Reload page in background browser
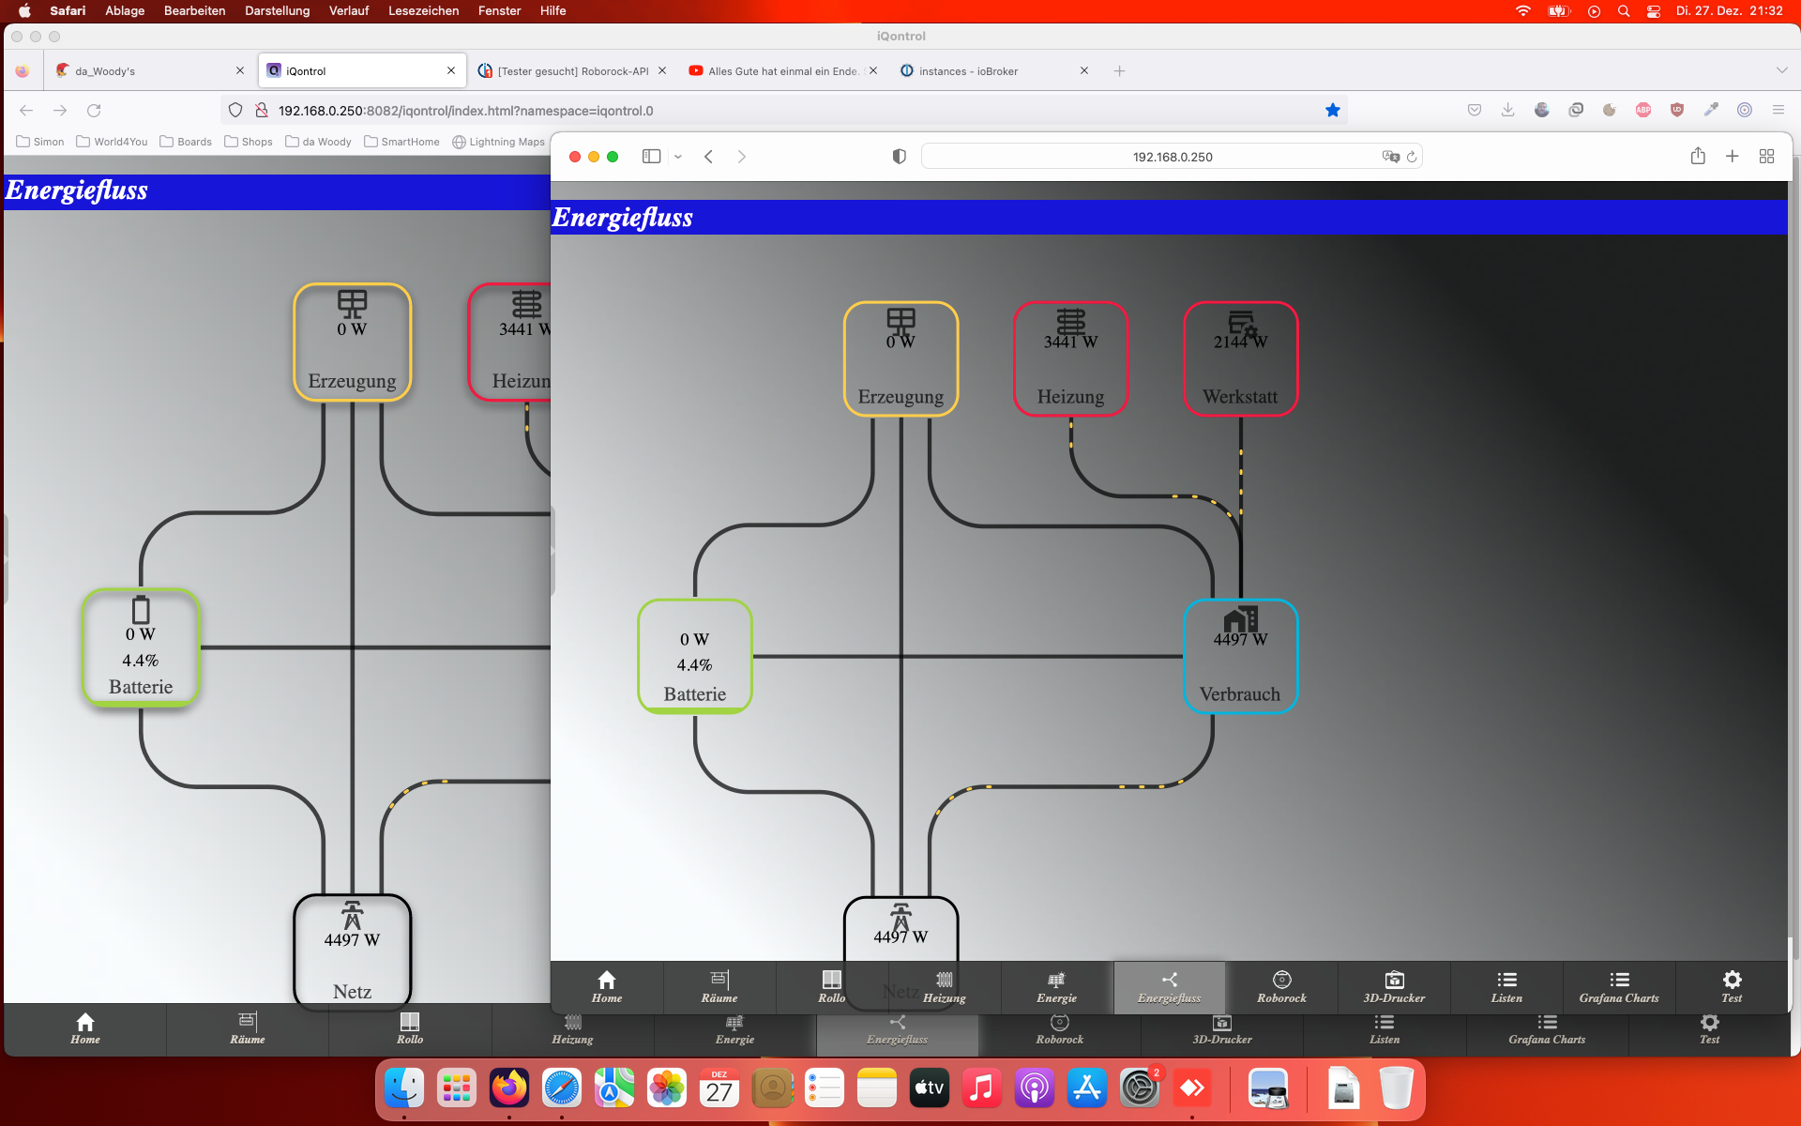1801x1126 pixels. [94, 111]
